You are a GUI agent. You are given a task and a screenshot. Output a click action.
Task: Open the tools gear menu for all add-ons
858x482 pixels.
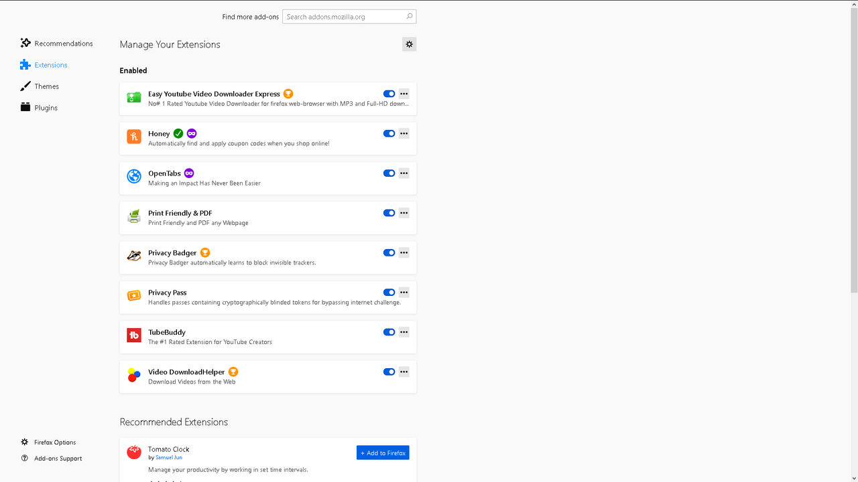click(409, 44)
